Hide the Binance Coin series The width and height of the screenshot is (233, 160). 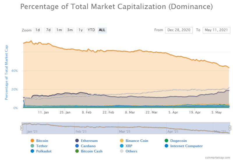tap(134, 141)
